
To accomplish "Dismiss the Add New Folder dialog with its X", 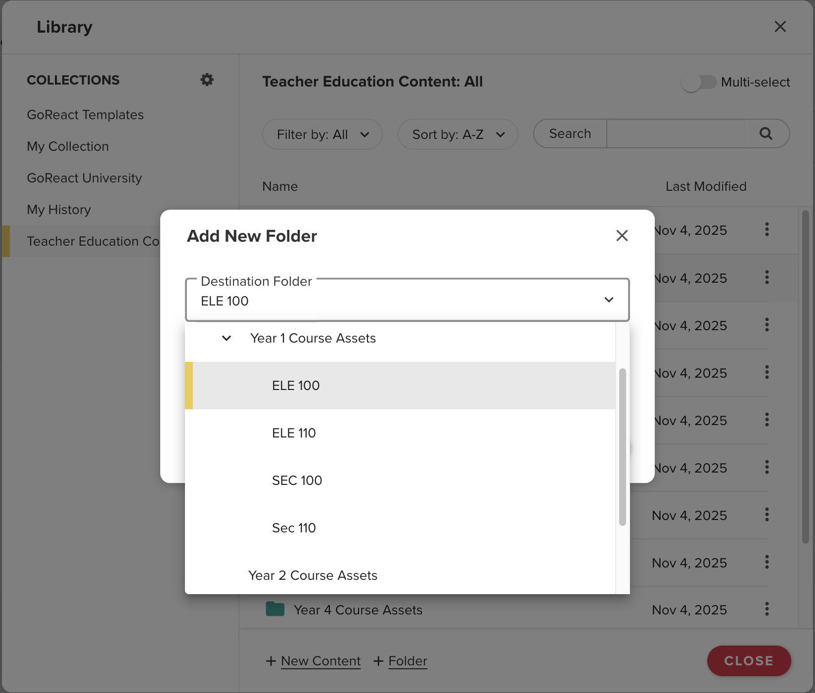I will tap(622, 236).
